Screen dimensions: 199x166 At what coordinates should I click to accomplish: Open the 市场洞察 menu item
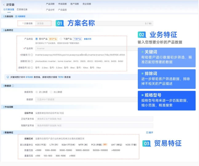click(63, 4)
